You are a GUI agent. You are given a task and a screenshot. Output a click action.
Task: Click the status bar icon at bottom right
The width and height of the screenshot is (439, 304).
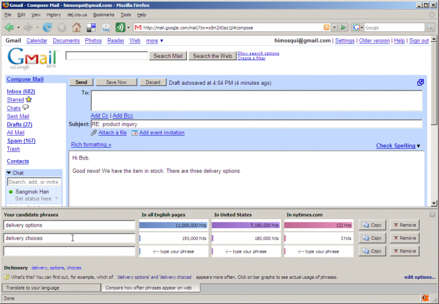coord(426,298)
